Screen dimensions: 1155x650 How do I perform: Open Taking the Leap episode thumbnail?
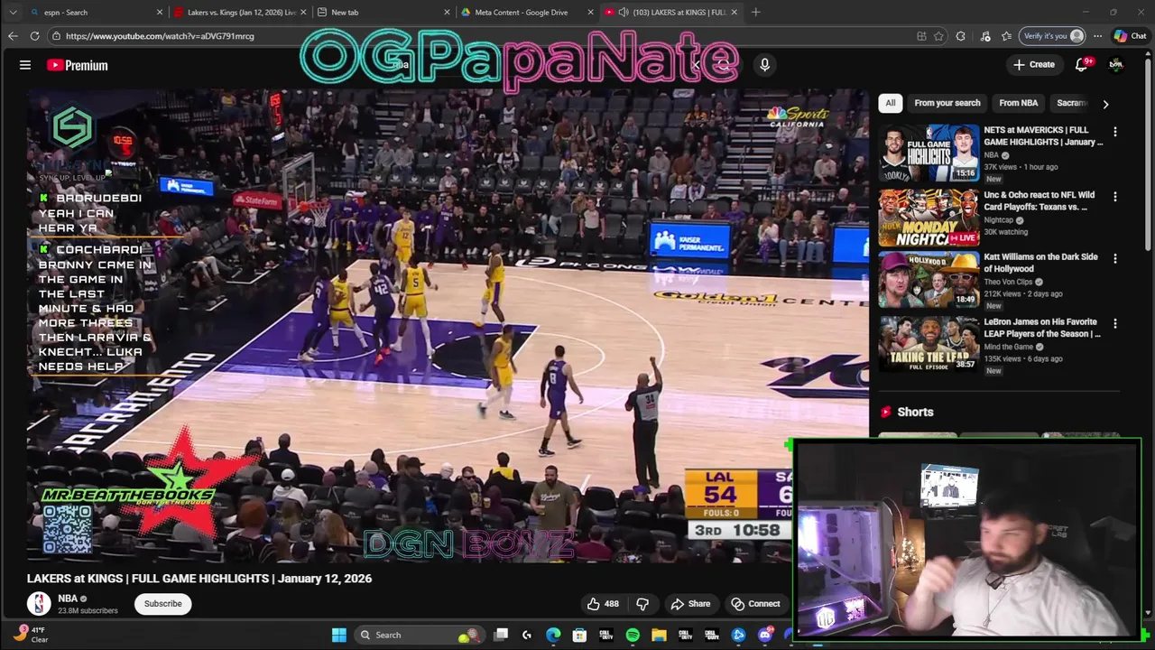tap(929, 343)
